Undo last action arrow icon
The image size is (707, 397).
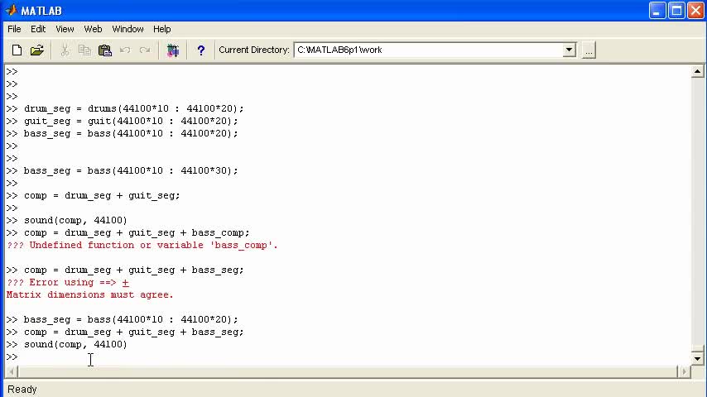coord(125,50)
